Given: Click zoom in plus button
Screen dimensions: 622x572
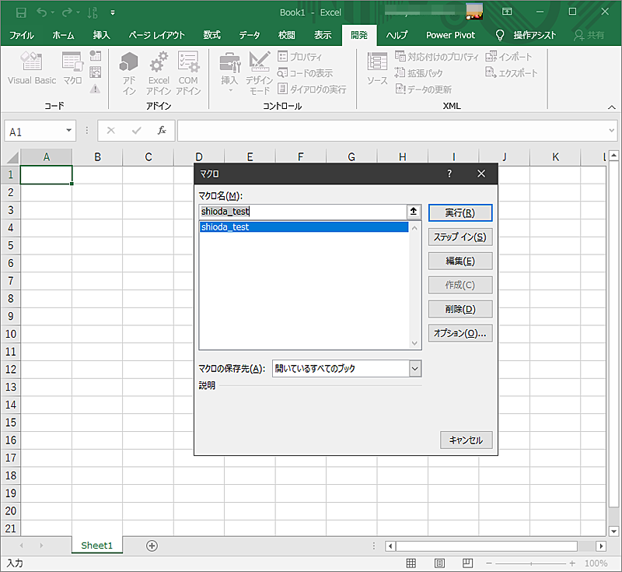Looking at the screenshot, I should click(x=572, y=563).
